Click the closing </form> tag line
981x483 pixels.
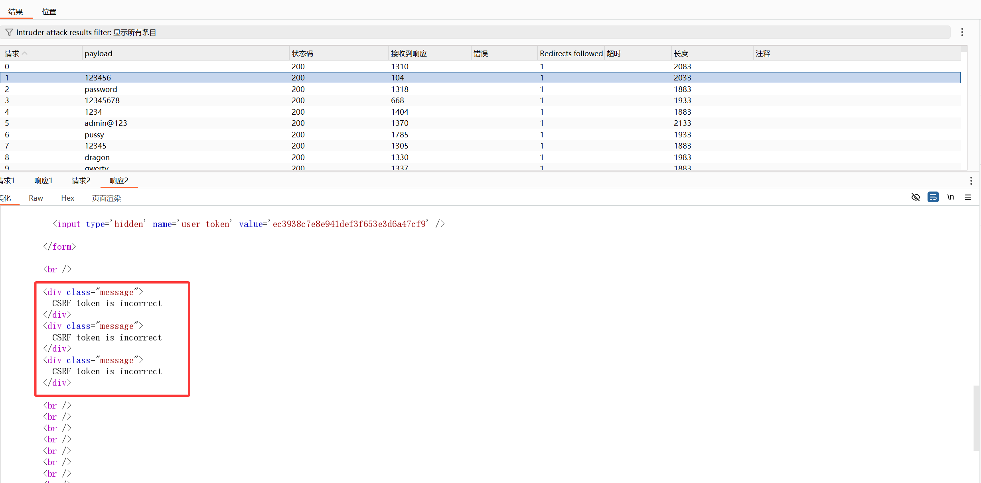click(59, 247)
